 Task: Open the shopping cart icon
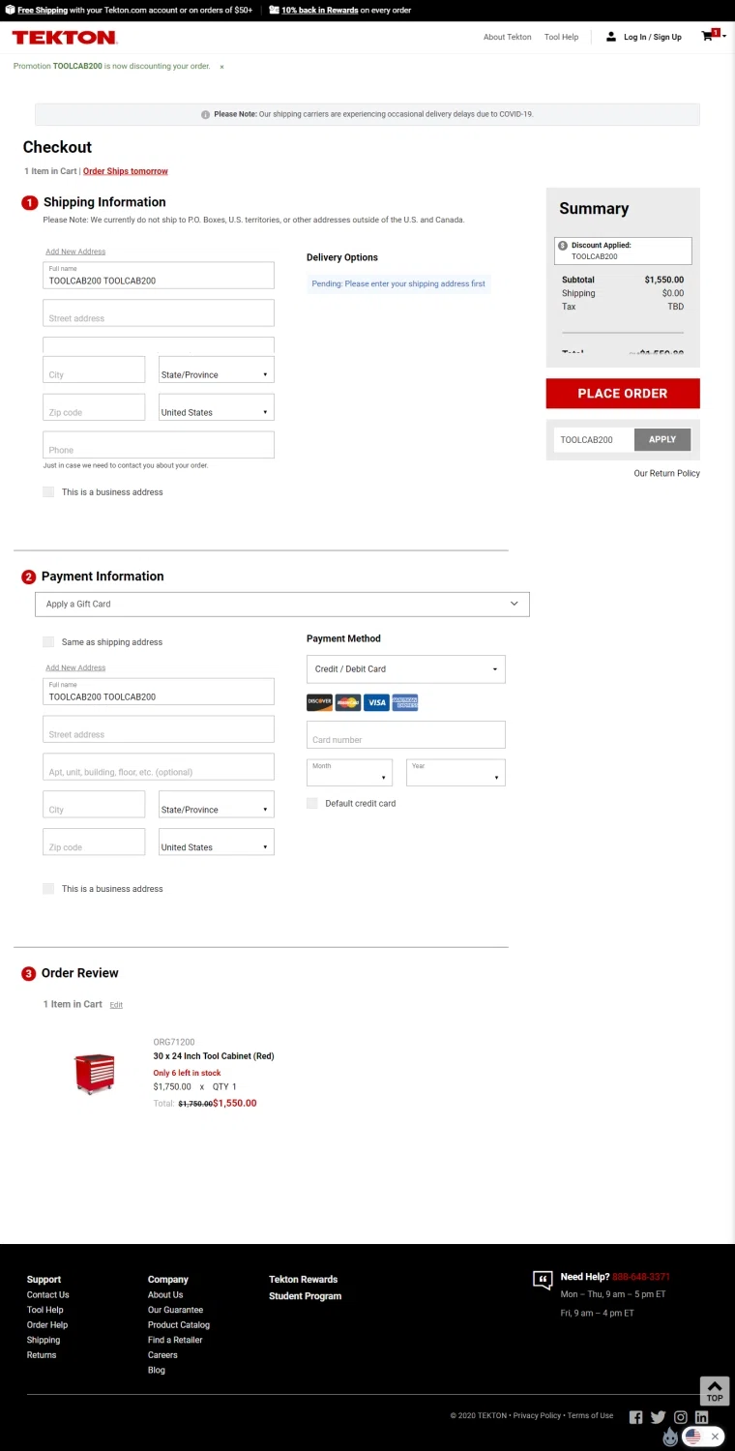pyautogui.click(x=708, y=36)
